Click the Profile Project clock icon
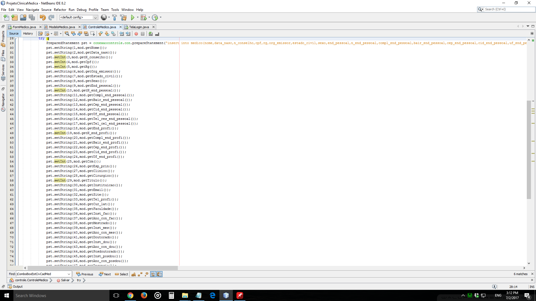This screenshot has width=536, height=301. [x=155, y=18]
